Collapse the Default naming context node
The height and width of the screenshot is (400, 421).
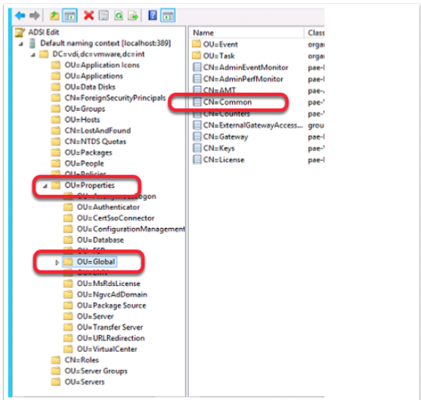pyautogui.click(x=20, y=44)
